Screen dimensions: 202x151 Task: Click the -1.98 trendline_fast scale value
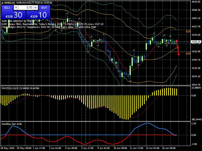[x=194, y=144]
